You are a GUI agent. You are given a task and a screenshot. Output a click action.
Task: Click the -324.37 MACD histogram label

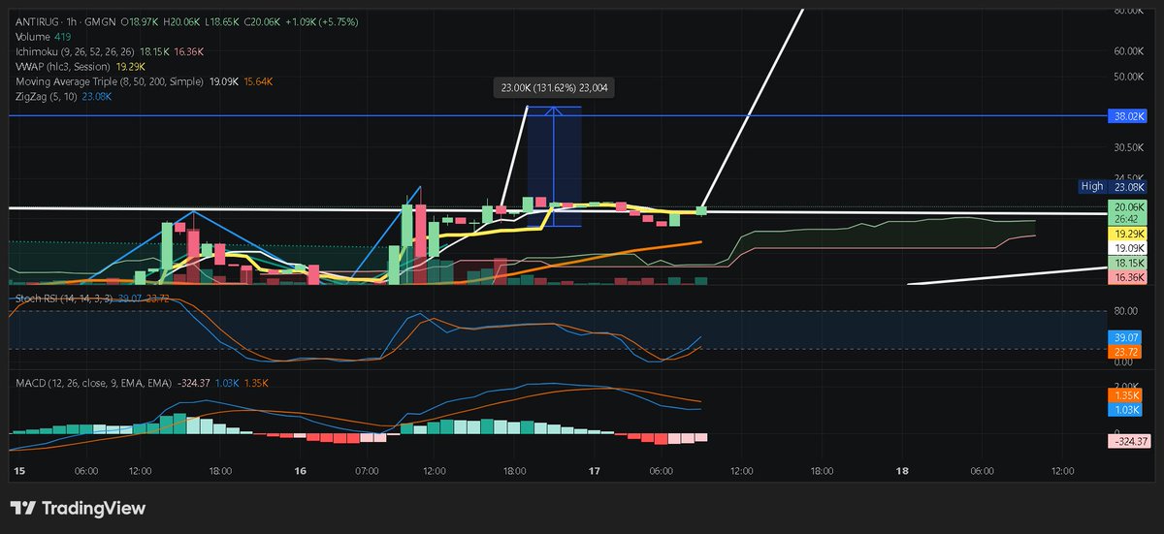click(1128, 441)
